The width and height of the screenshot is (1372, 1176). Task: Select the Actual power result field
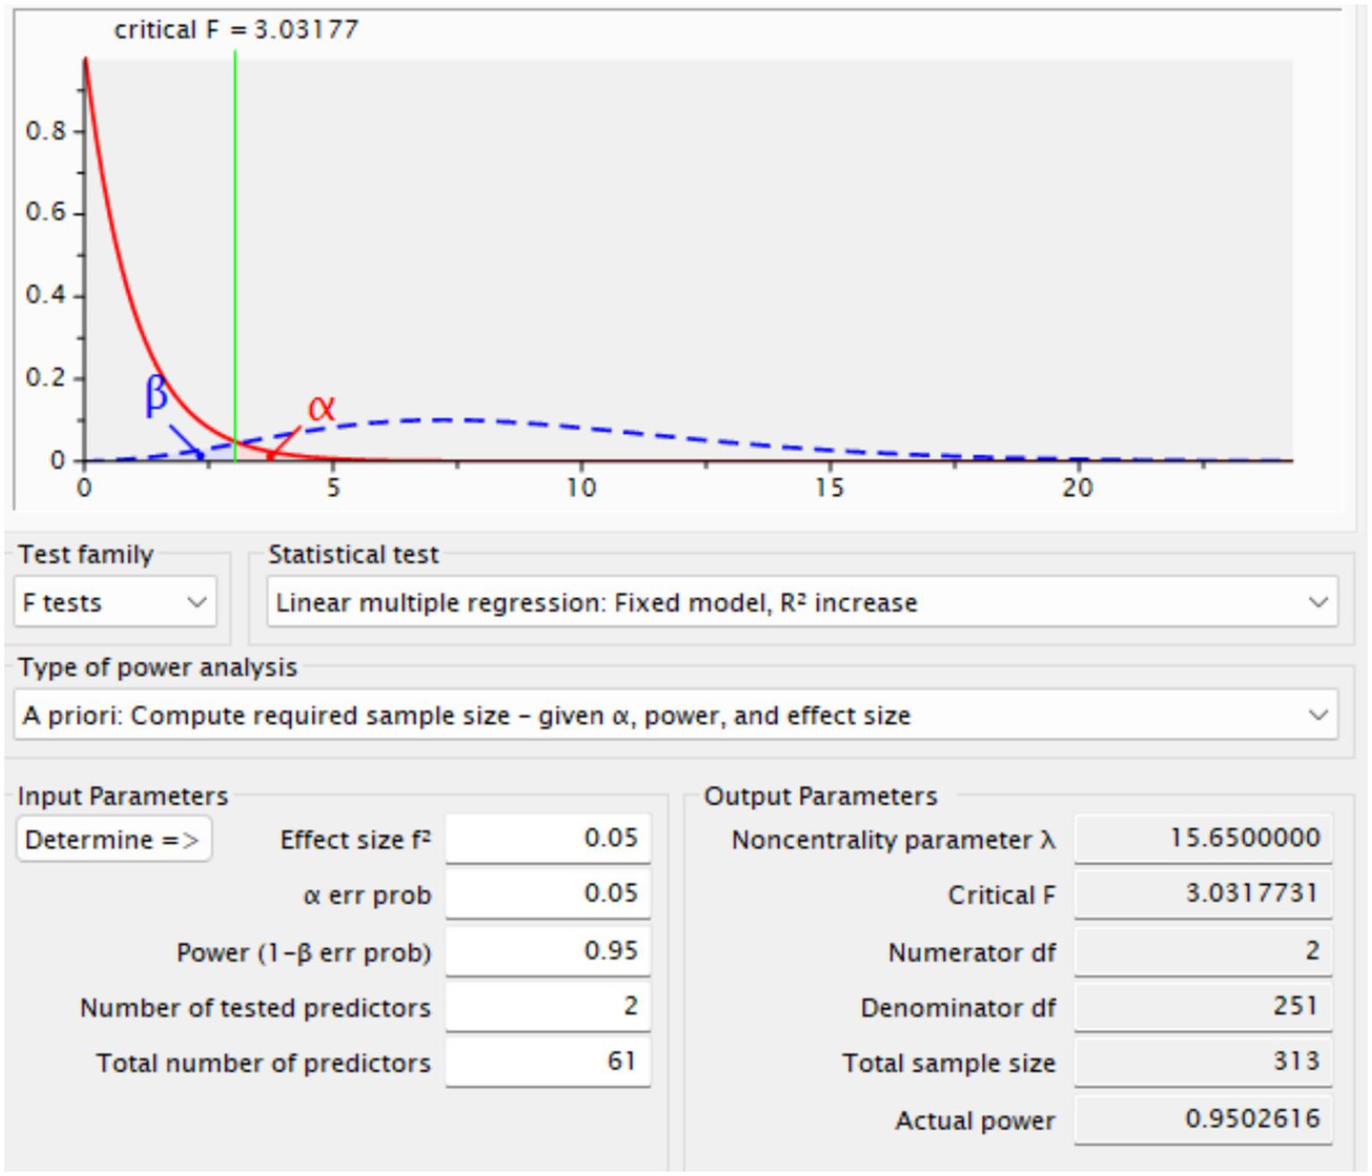(x=1202, y=1120)
